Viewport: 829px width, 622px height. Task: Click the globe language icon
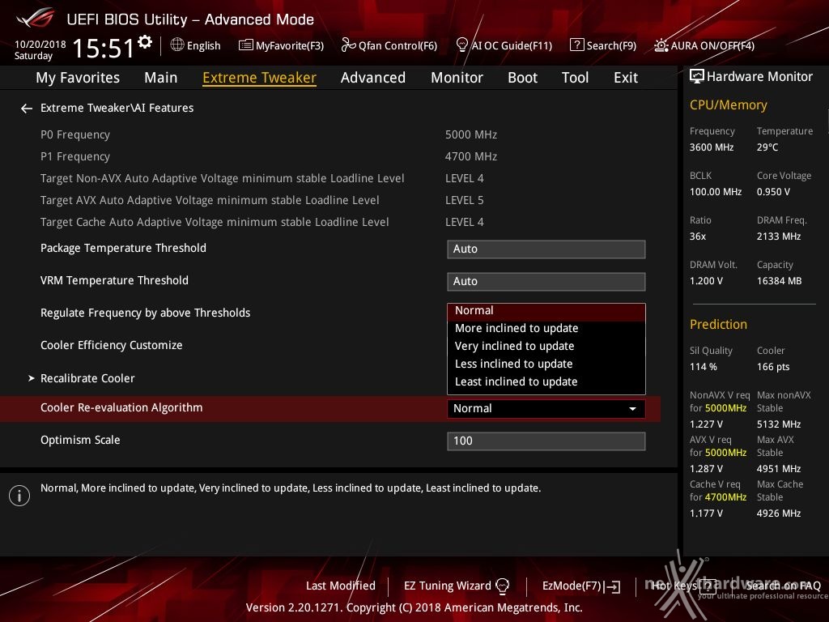point(177,45)
